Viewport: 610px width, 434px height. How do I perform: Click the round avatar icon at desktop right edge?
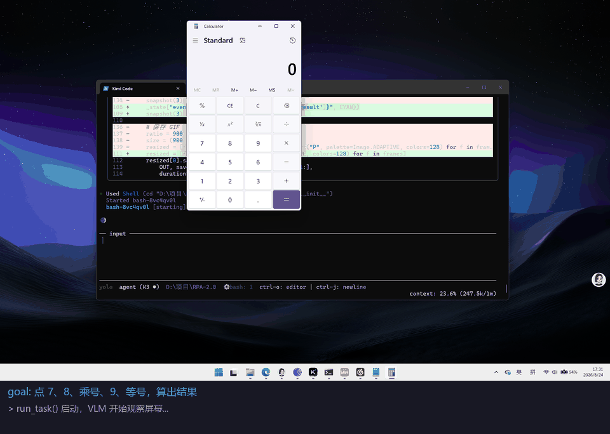coord(599,280)
